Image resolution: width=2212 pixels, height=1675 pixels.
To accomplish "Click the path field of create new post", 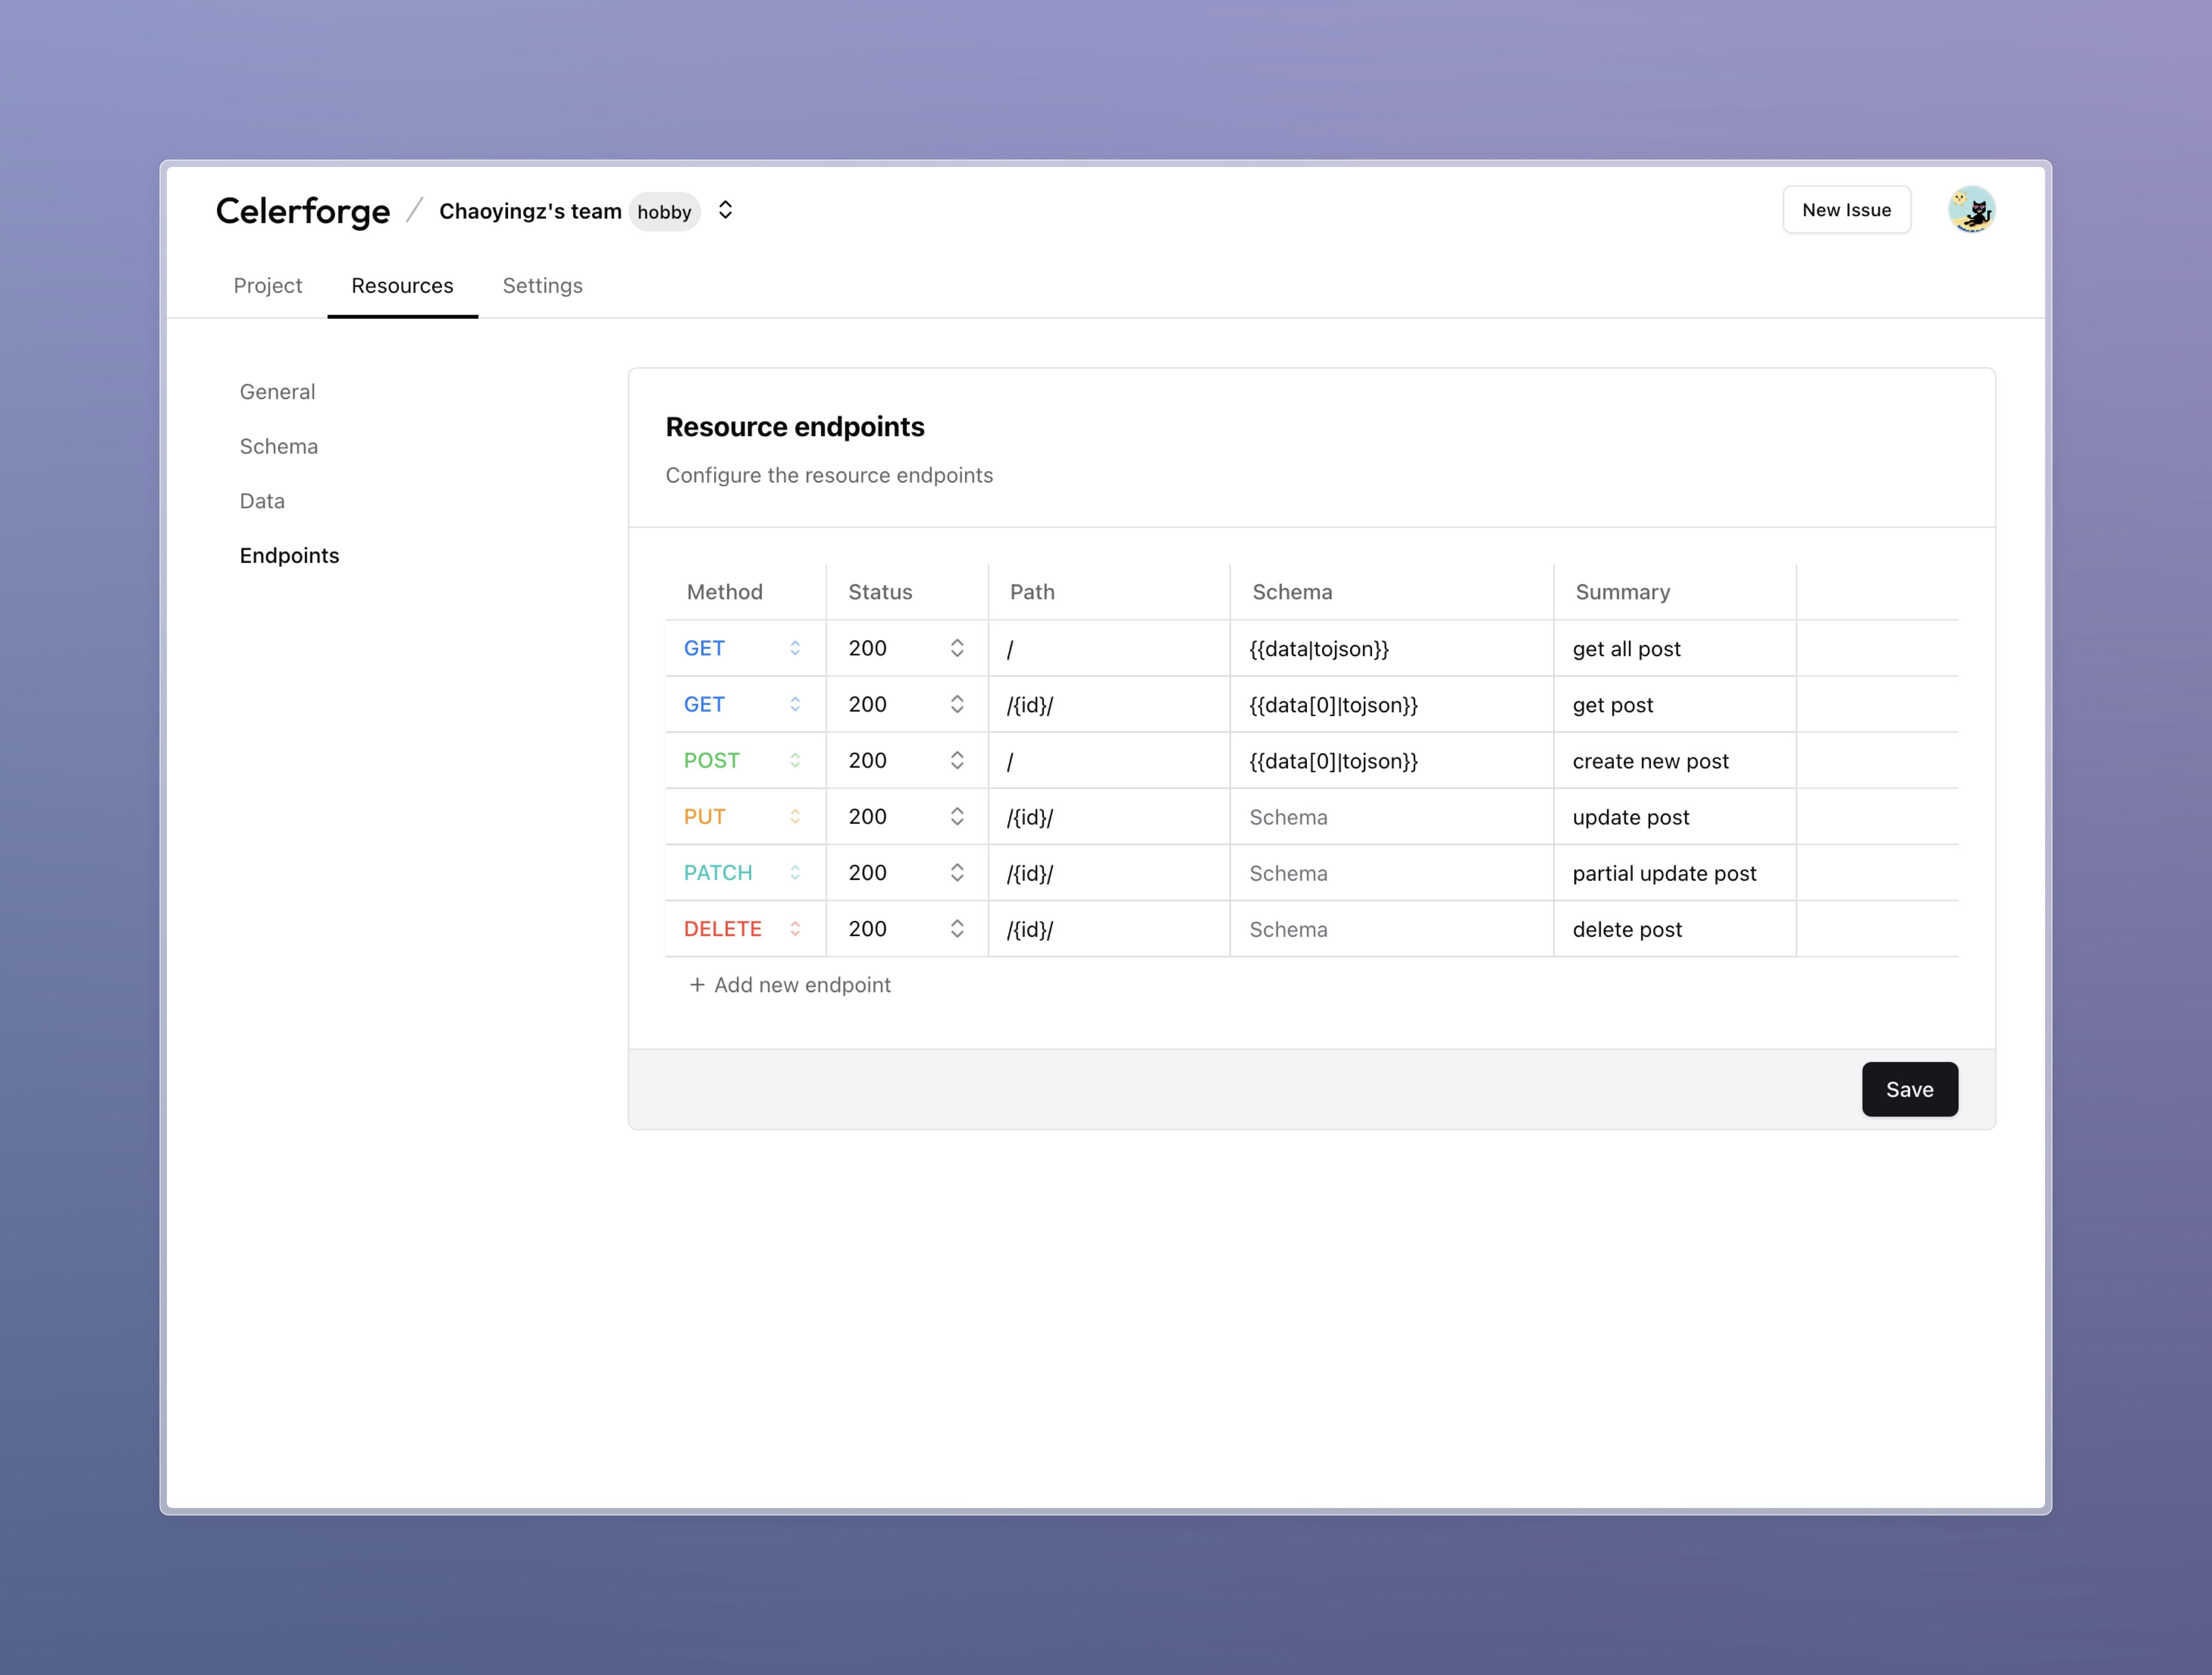I will [x=1108, y=761].
